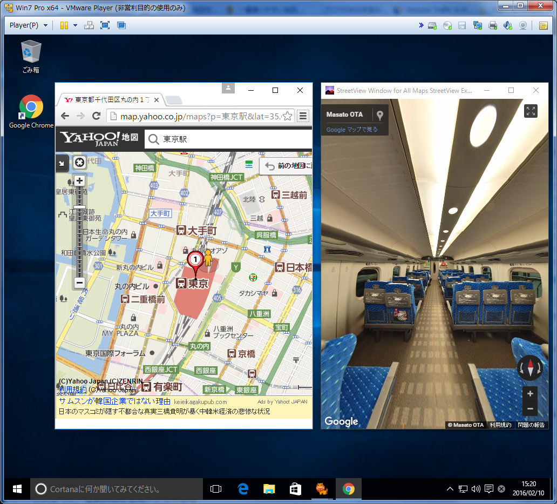
Task: Reload the Yahoo map page
Action: (96, 116)
